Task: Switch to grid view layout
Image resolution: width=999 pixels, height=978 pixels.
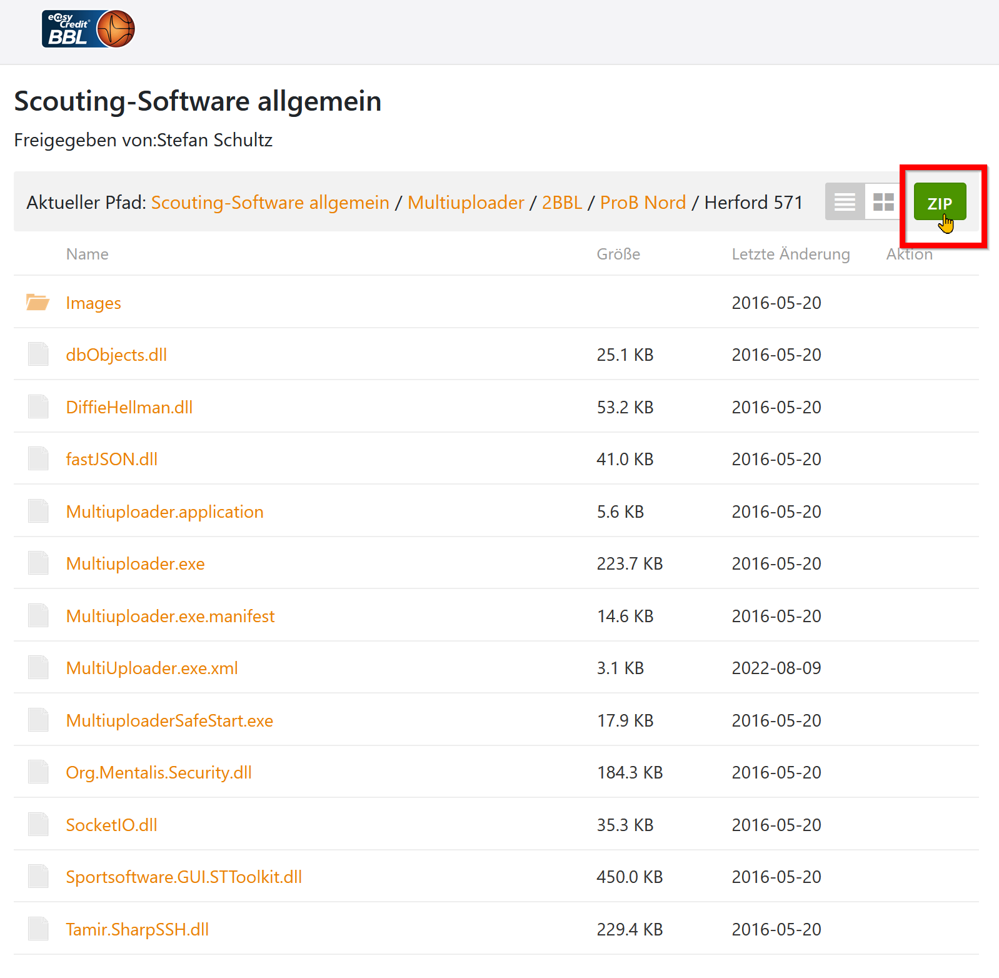Action: point(883,202)
